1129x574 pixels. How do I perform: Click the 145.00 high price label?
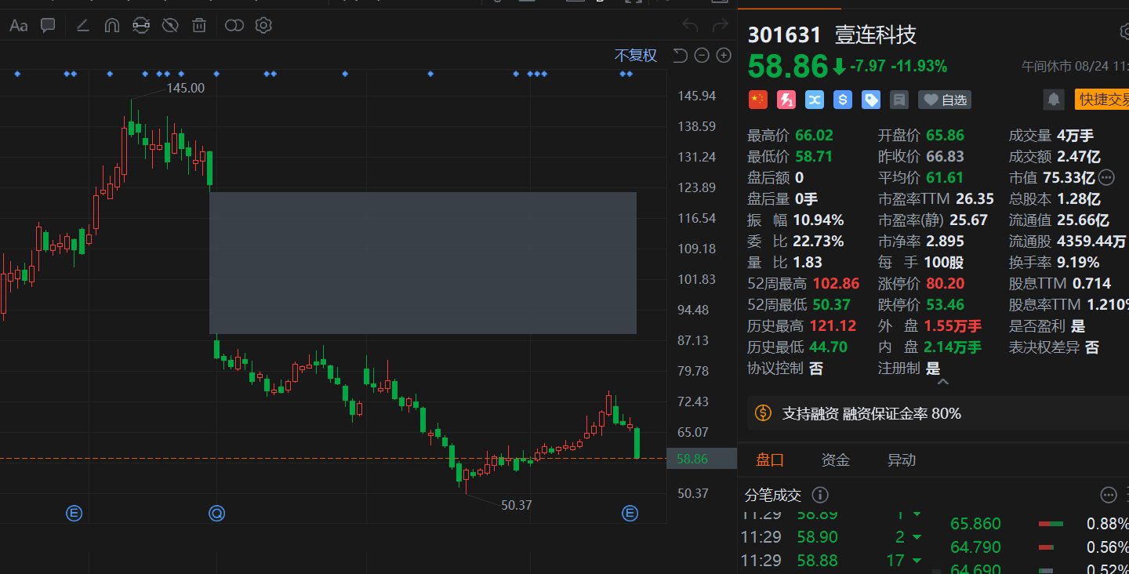coord(186,88)
